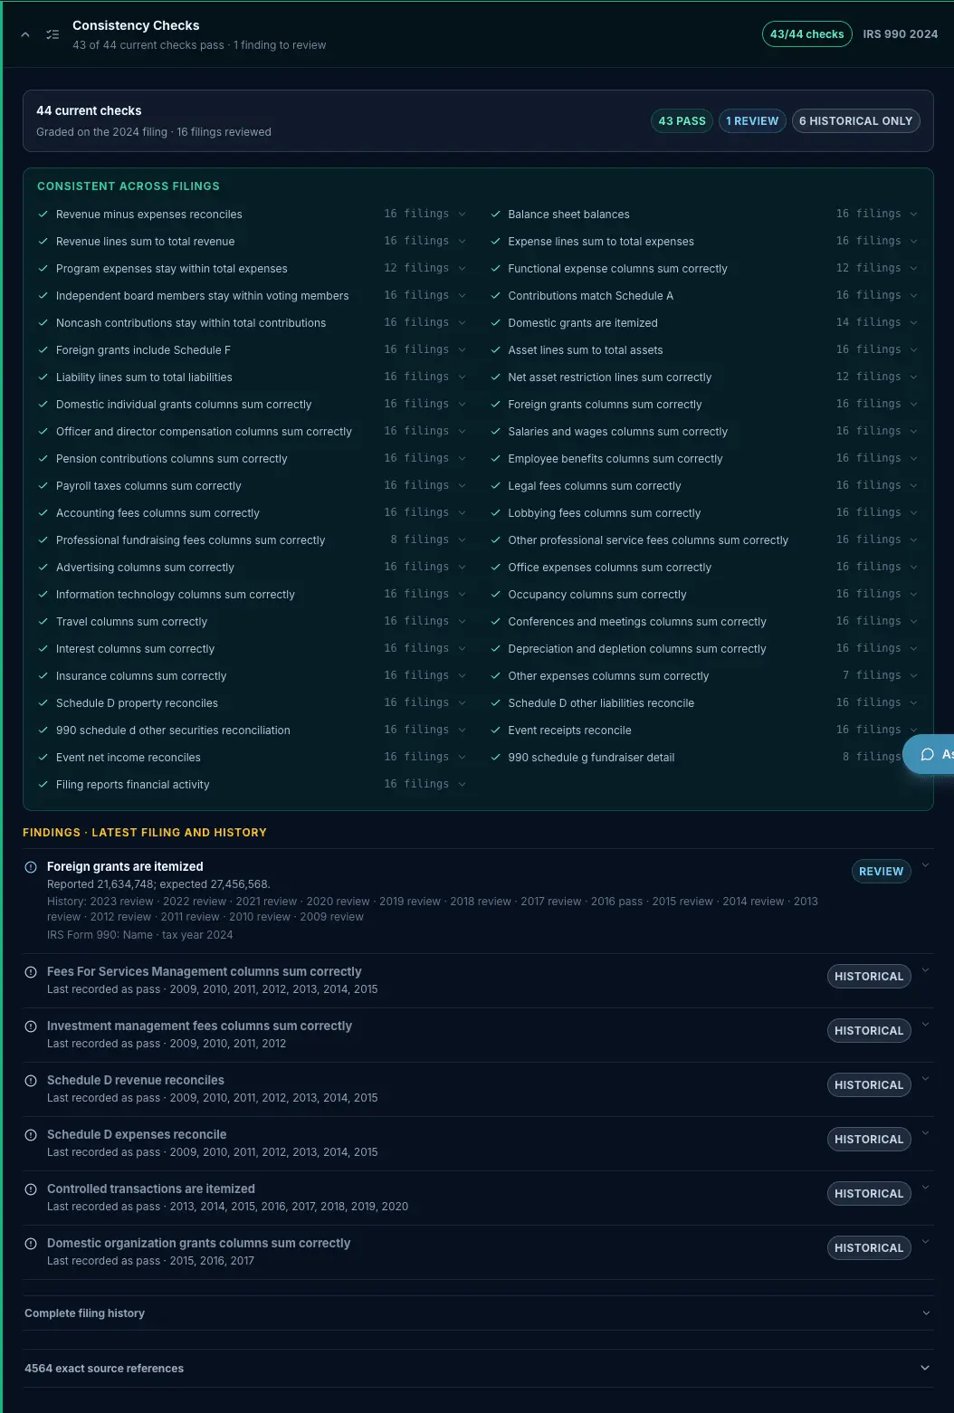
Task: Click HISTORICAL badge for Investment management fees
Action: [869, 1031]
